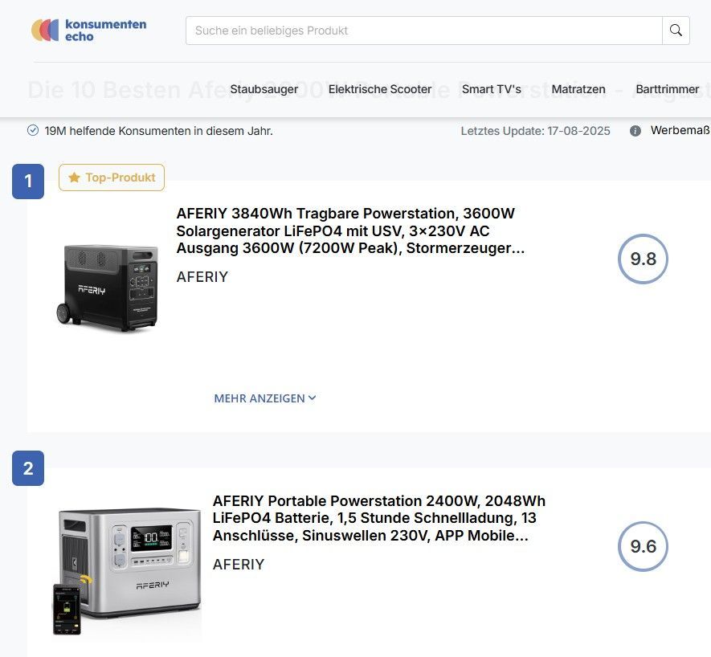Click the magnifying glass search icon
This screenshot has height=657, width=711.
[676, 31]
